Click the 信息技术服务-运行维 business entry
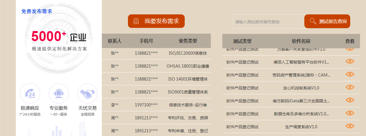The width and height of the screenshot is (366, 136). [x=188, y=105]
